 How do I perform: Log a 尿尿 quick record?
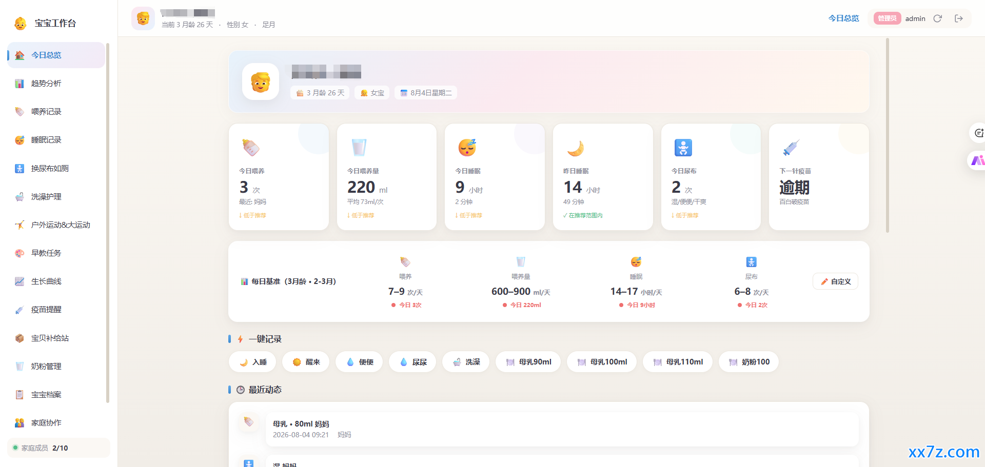[x=413, y=362]
